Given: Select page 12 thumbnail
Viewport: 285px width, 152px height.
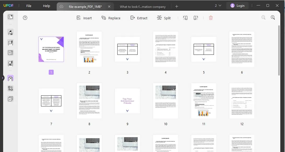Looking at the screenshot, I should coord(242,101).
